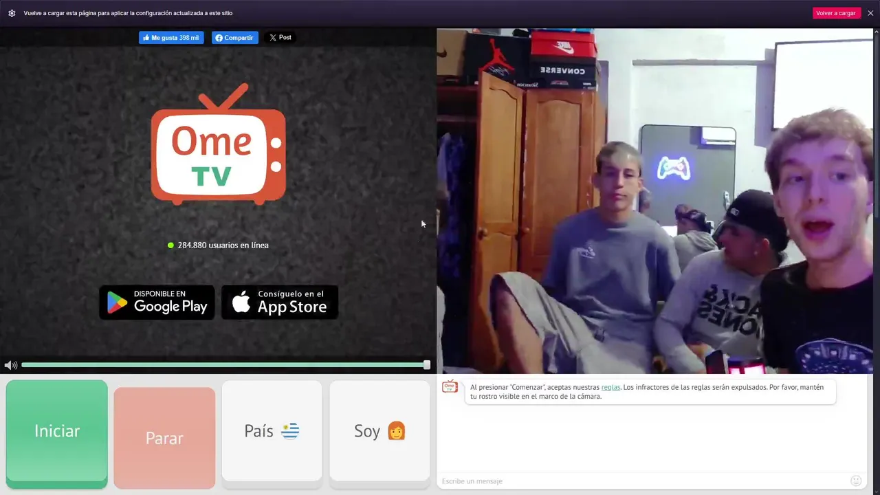Click the webcam video feed
The height and width of the screenshot is (495, 880).
[654, 201]
